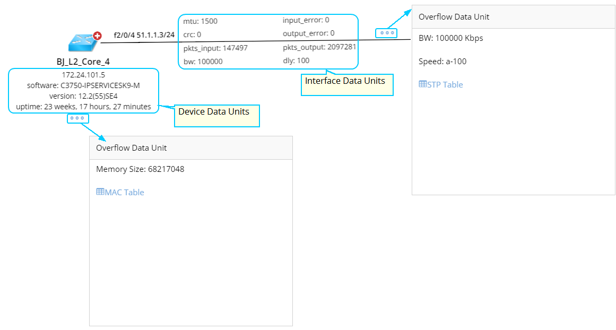Select pkts_input: 147497 value

point(215,48)
